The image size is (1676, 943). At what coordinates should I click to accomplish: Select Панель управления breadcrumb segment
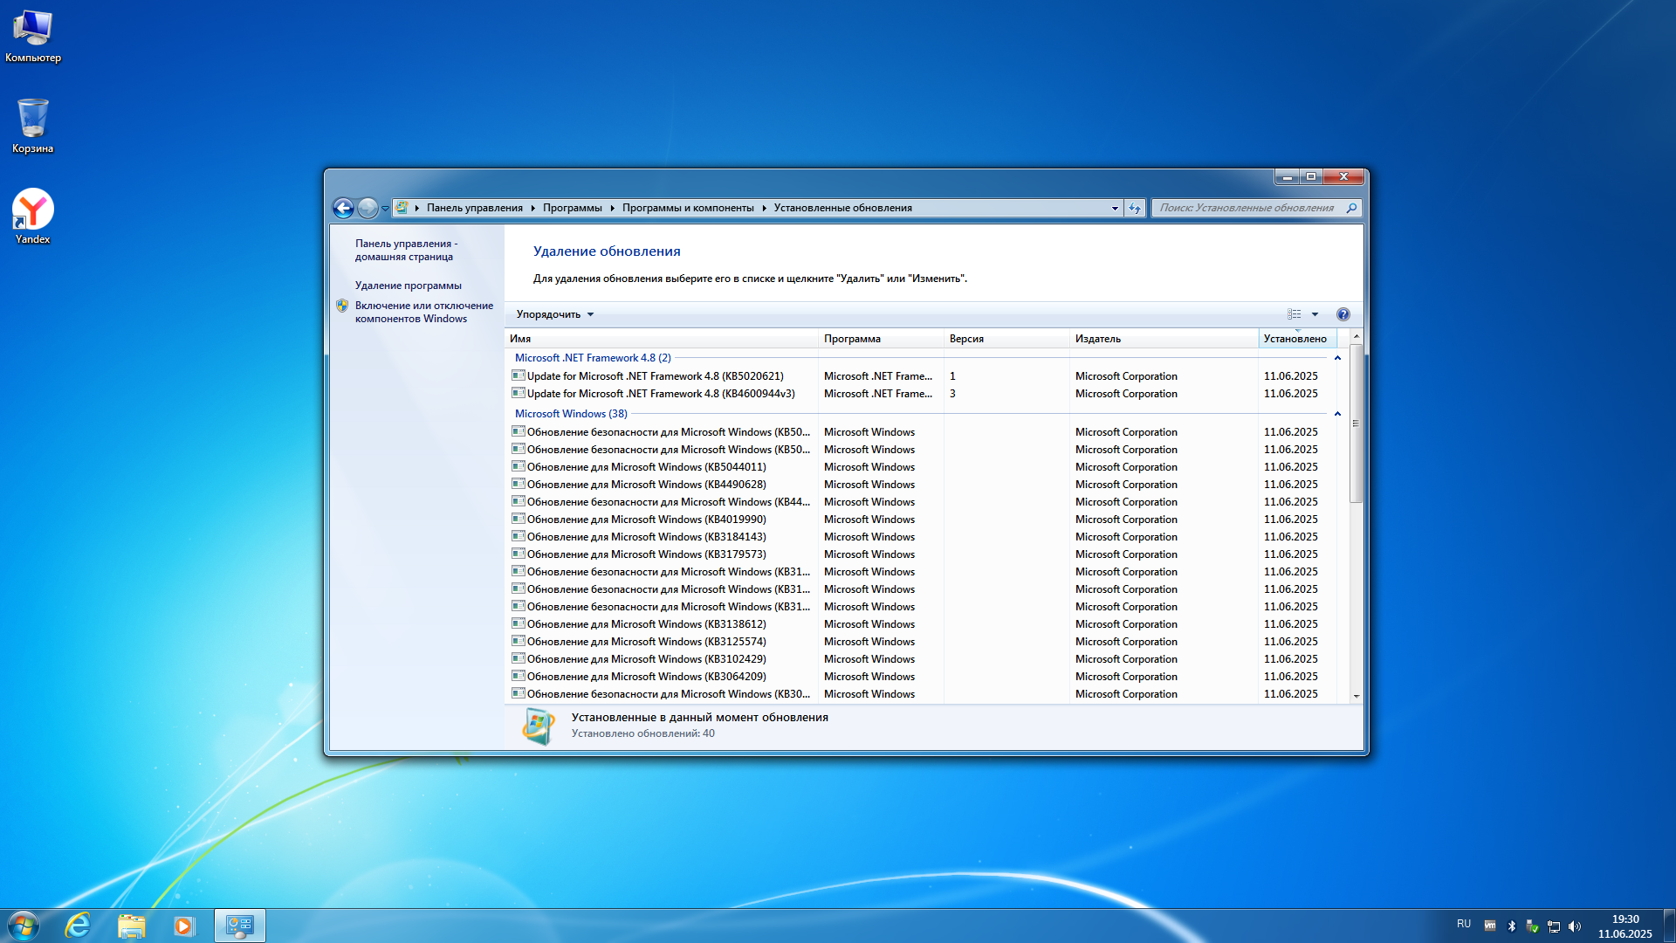[x=475, y=208]
